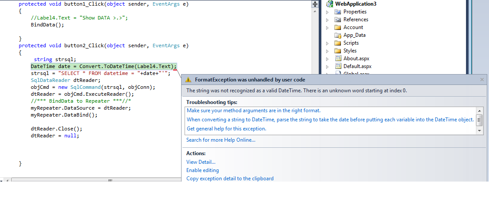Image resolution: width=489 pixels, height=208 pixels.
Task: Open 'Get general help for this exception'
Action: click(226, 129)
